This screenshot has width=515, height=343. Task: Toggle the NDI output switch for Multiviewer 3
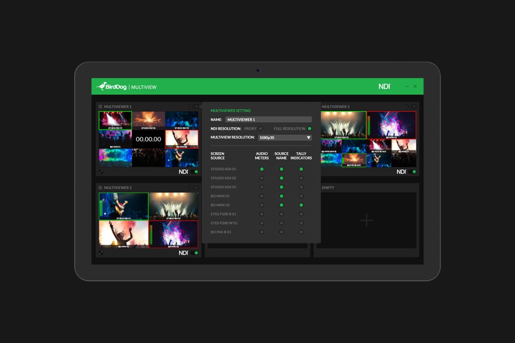tap(412, 172)
